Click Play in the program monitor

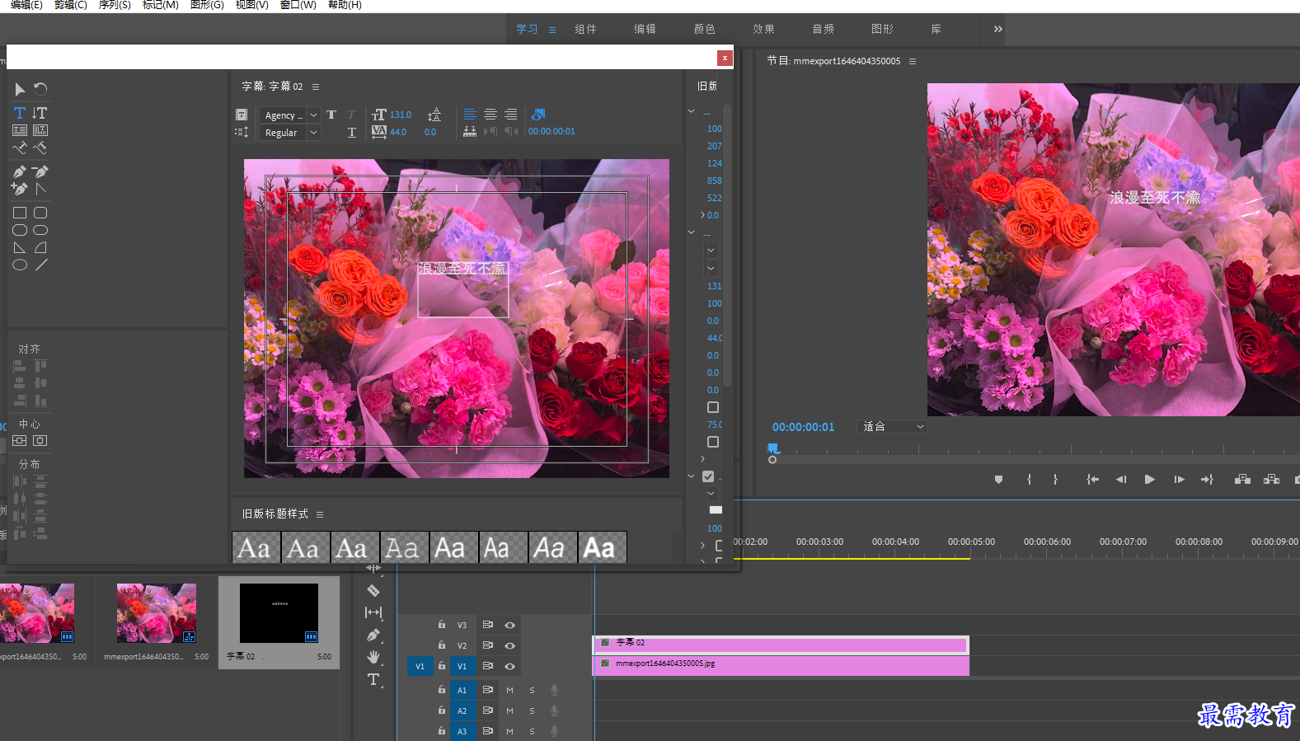pos(1150,479)
